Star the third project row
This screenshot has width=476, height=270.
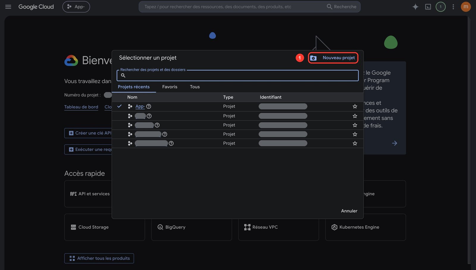(x=355, y=125)
